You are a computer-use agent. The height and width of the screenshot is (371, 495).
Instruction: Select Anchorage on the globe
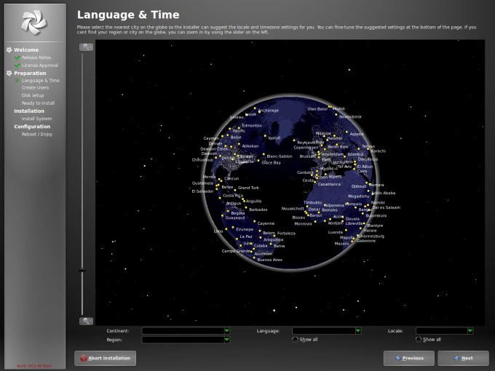point(269,111)
